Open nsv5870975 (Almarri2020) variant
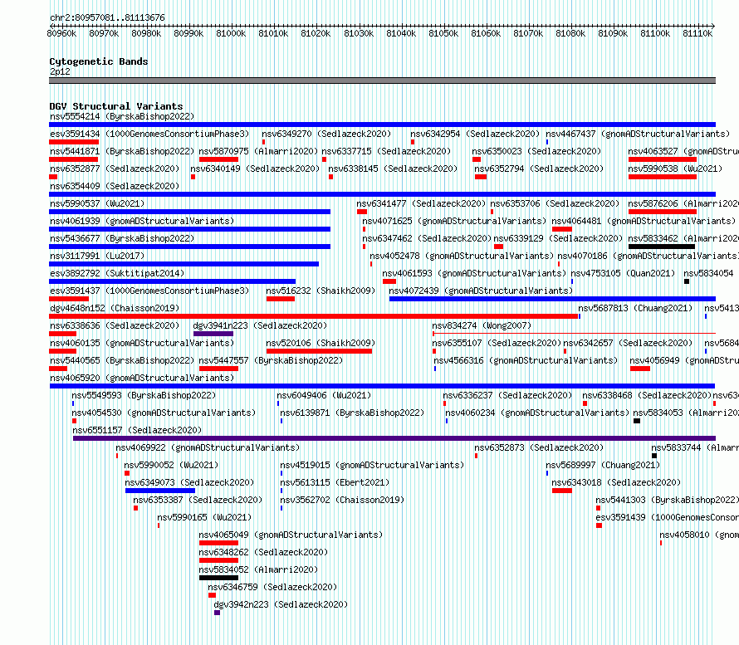Screen dimensions: 739x645 pos(258,151)
